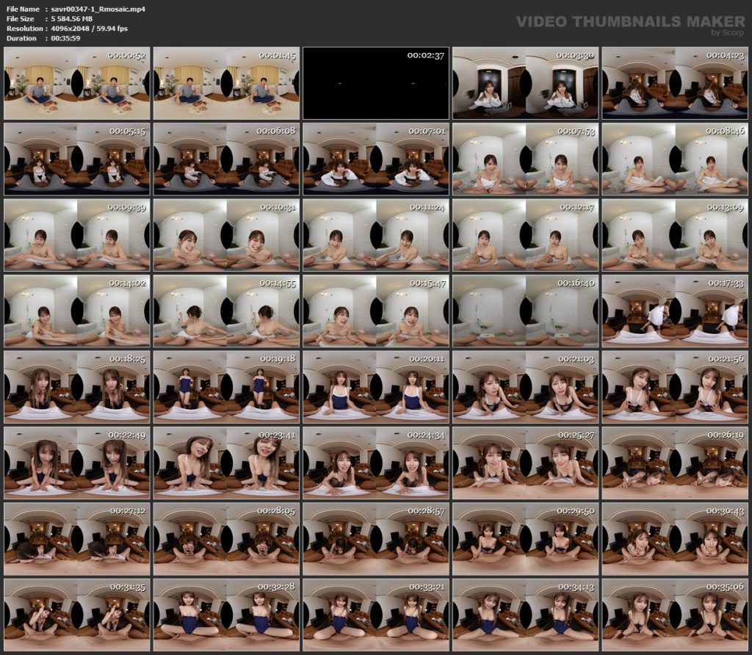This screenshot has height=655, width=752.
Task: Choose the thumbnail stamped 00:30:43
Action: tap(675, 539)
